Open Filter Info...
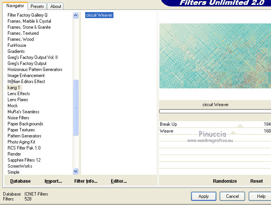271x205 pixels. [x=86, y=181]
